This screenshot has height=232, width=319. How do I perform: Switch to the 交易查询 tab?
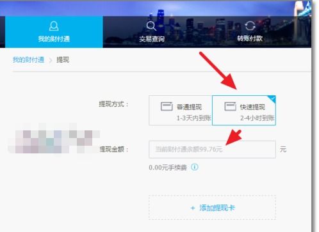[x=152, y=32]
